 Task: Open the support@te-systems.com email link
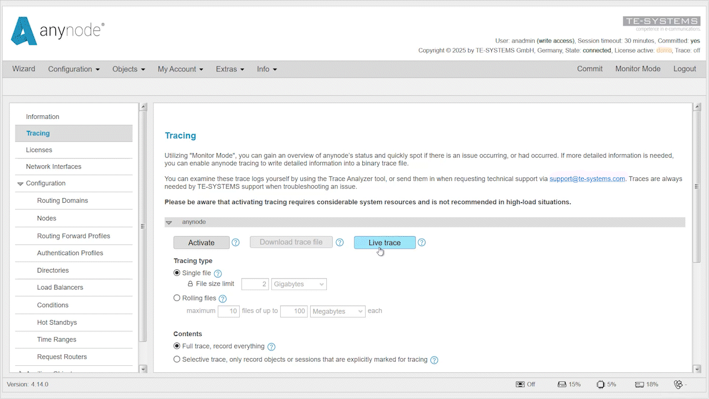coord(587,178)
